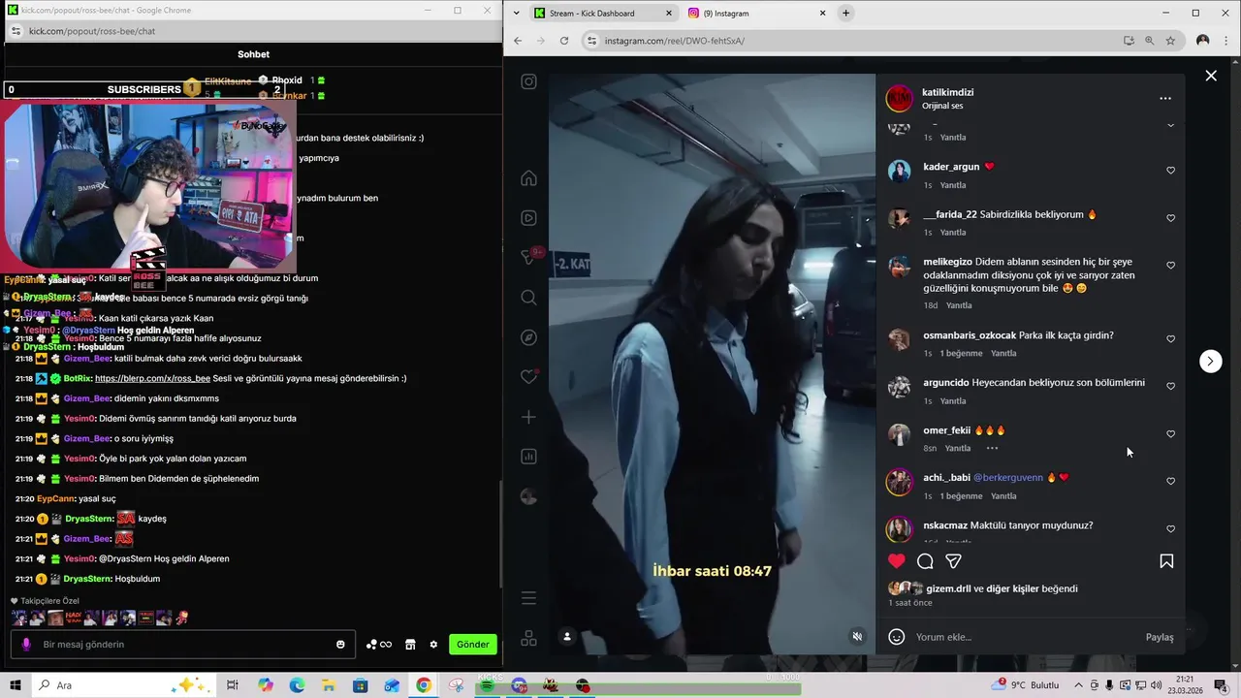The width and height of the screenshot is (1241, 698).
Task: Open Spotify from the Windows taskbar
Action: click(x=487, y=685)
